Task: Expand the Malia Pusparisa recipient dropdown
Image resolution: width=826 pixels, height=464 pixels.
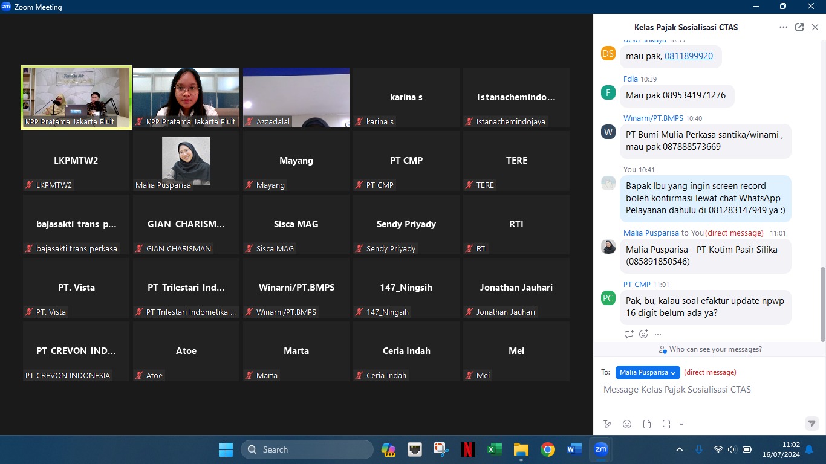Action: tap(648, 373)
